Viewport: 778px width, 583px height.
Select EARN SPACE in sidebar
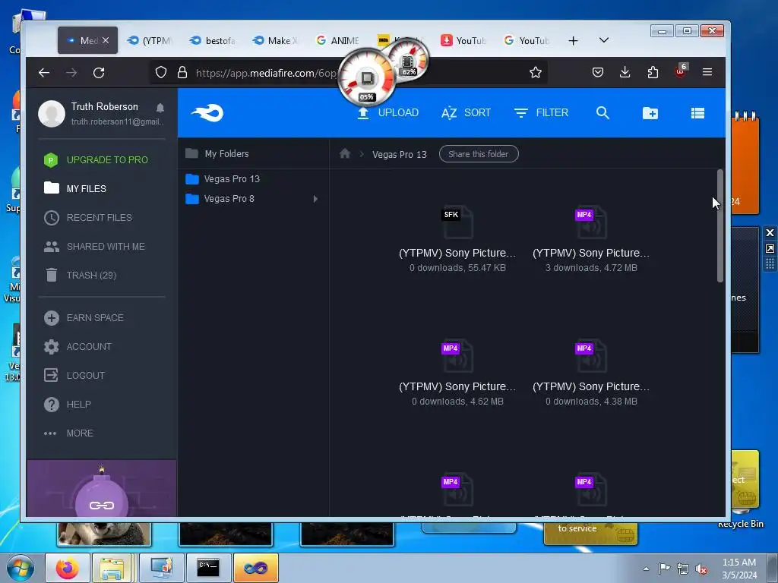point(84,318)
